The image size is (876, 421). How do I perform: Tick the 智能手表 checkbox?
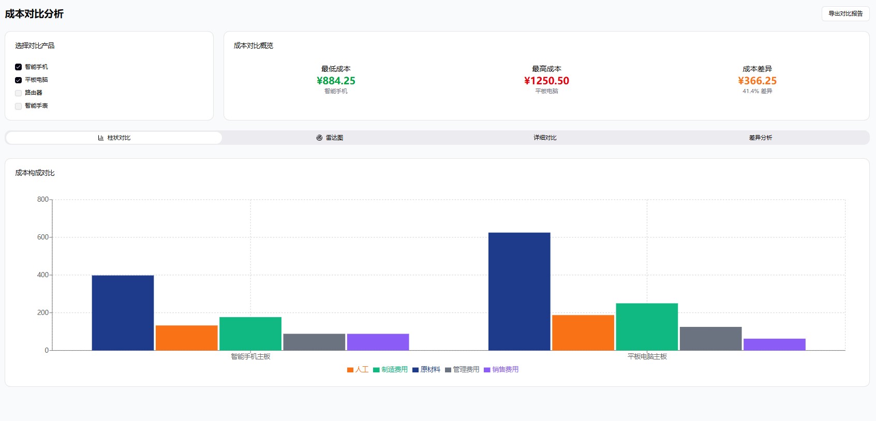19,106
